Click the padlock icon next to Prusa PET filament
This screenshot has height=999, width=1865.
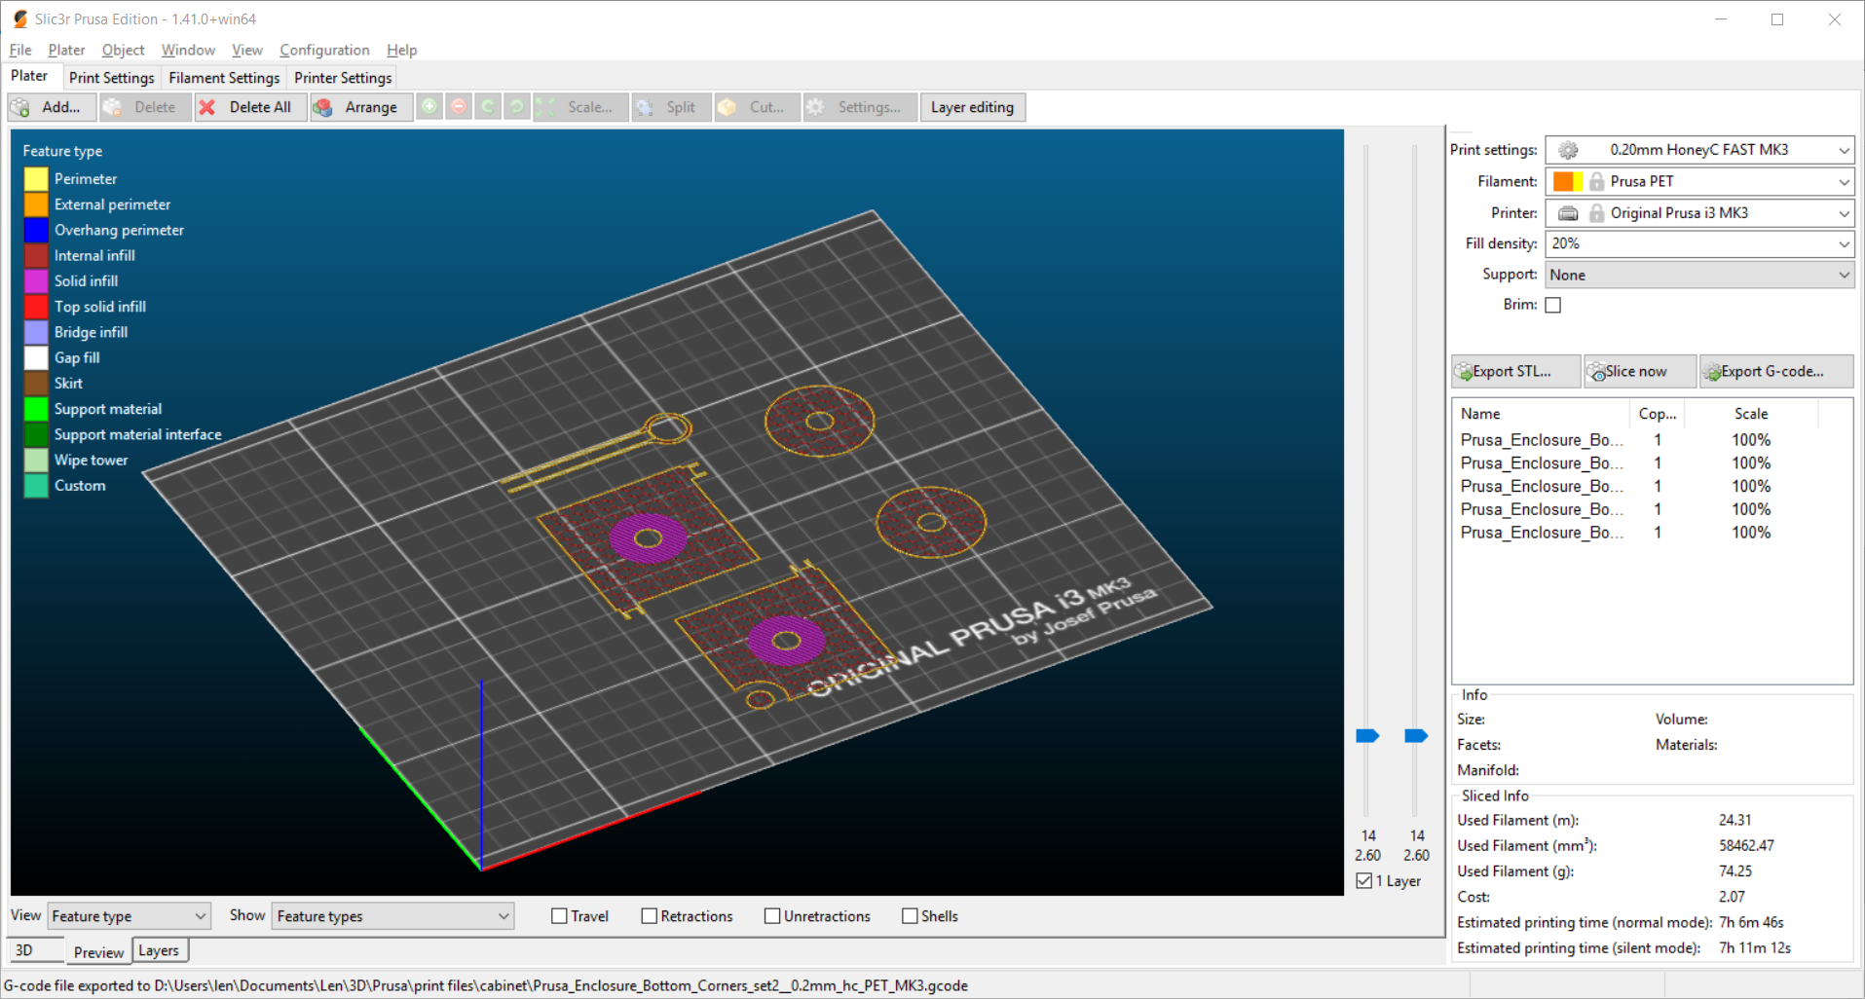coord(1597,181)
